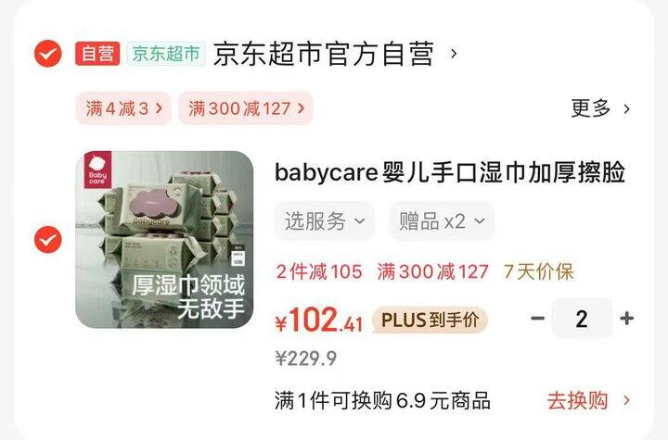
Task: Click the chevron next to store name
Action: (454, 54)
